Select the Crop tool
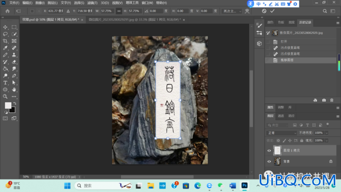 coord(5,41)
